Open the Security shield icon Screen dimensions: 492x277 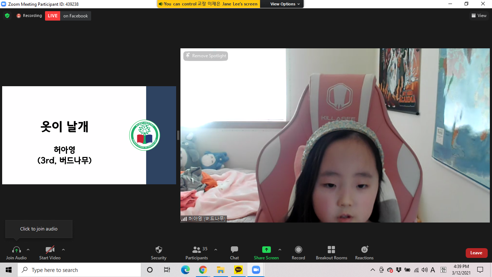pos(158,250)
